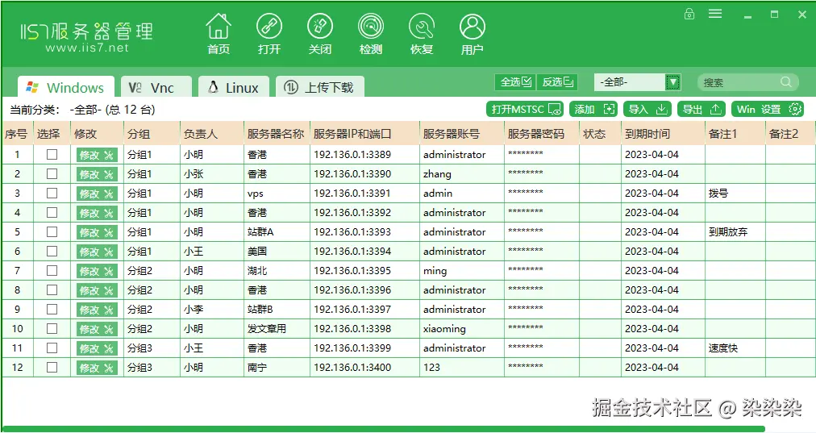Click the 导出 button
Screen dimensions: 816x433
coord(701,110)
